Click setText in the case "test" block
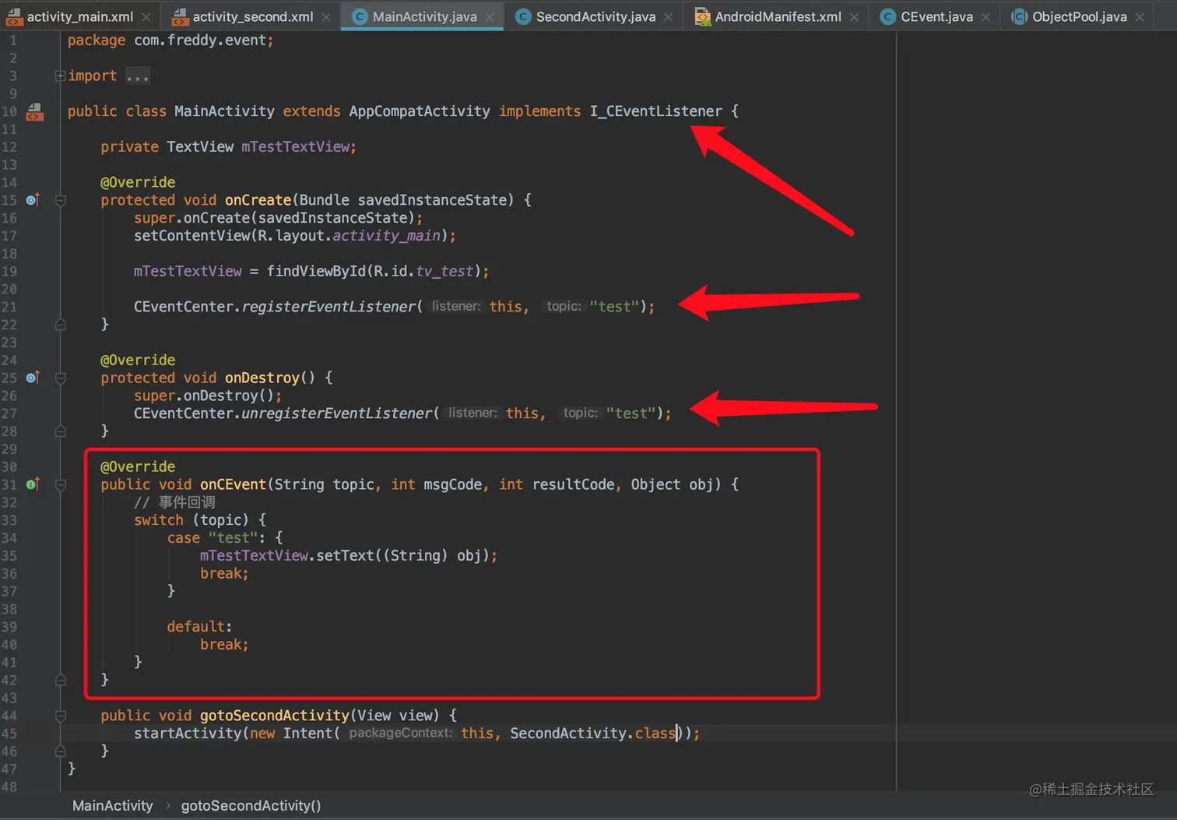Viewport: 1177px width, 820px height. tap(345, 556)
